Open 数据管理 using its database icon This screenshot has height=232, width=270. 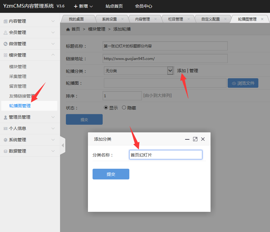click(x=6, y=151)
